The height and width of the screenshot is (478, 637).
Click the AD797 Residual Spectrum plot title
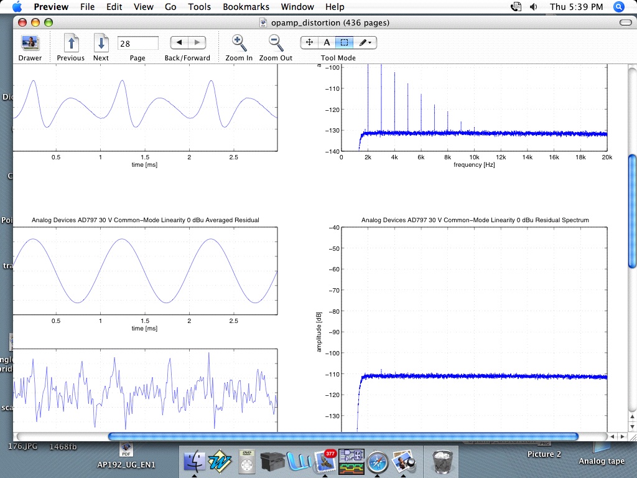click(x=475, y=220)
